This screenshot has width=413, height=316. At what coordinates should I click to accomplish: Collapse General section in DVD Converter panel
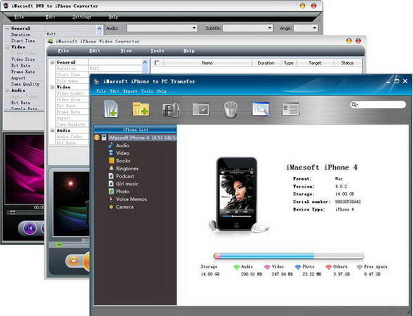pyautogui.click(x=8, y=28)
